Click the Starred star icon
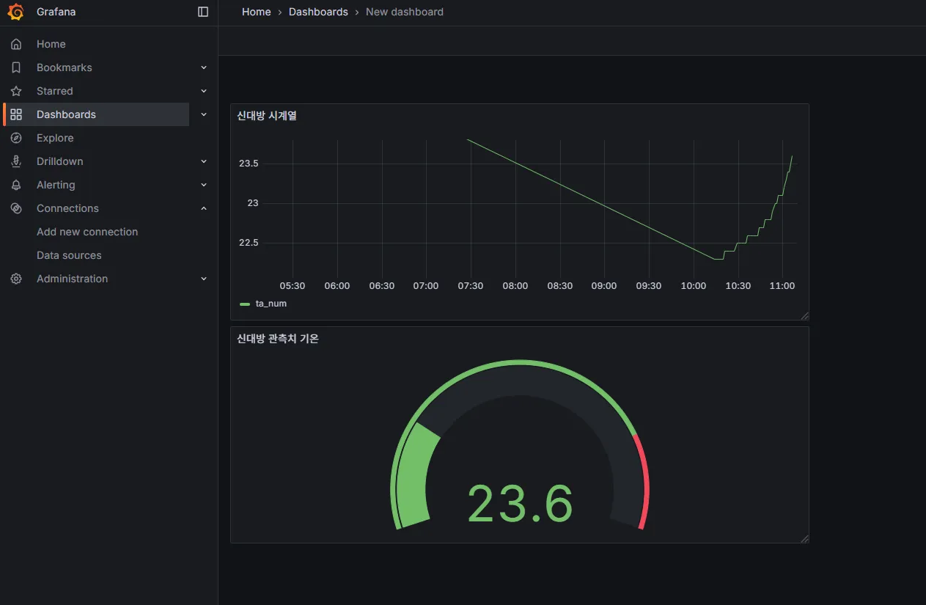This screenshot has width=926, height=605. [x=16, y=91]
